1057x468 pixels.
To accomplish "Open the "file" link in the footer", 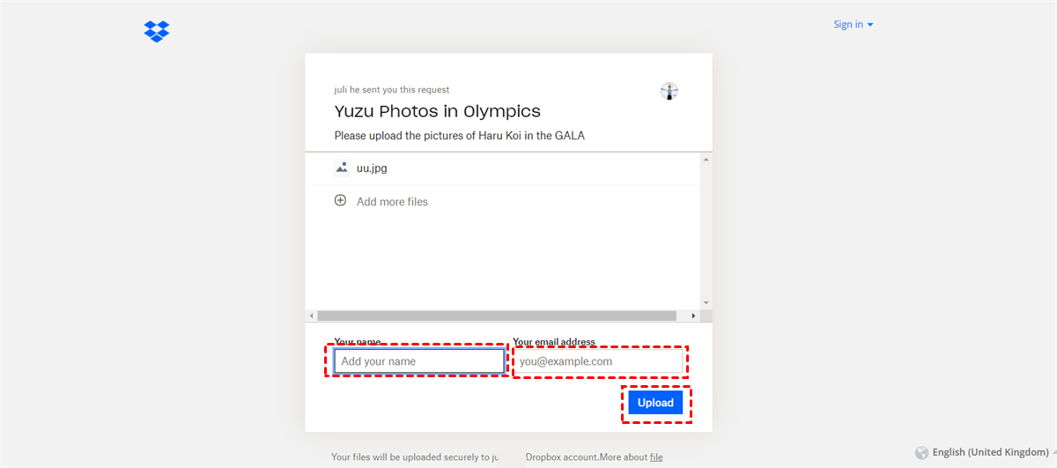I will point(656,457).
